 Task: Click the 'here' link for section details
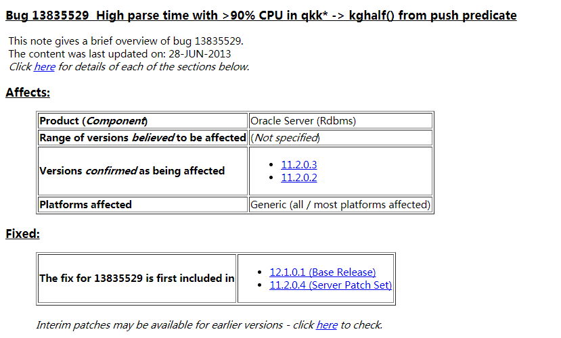pos(44,67)
